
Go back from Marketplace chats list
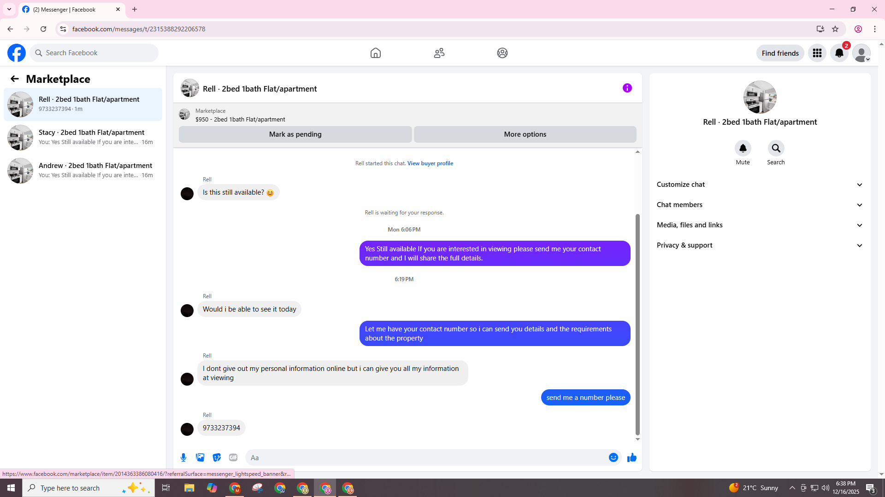(15, 79)
